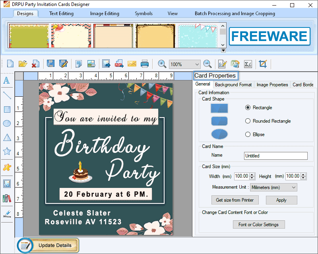
Task: Click the Print icon in toolbar
Action: [x=145, y=64]
